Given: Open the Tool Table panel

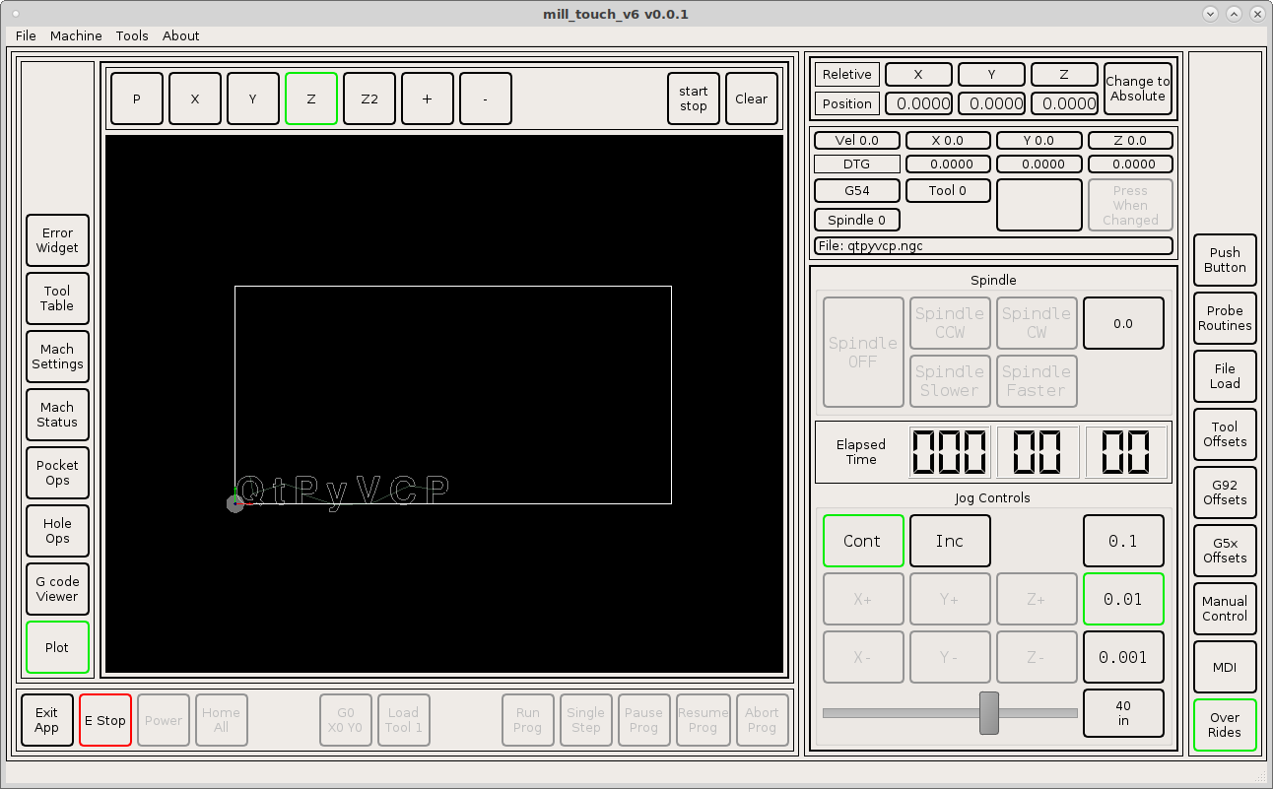Looking at the screenshot, I should click(57, 298).
